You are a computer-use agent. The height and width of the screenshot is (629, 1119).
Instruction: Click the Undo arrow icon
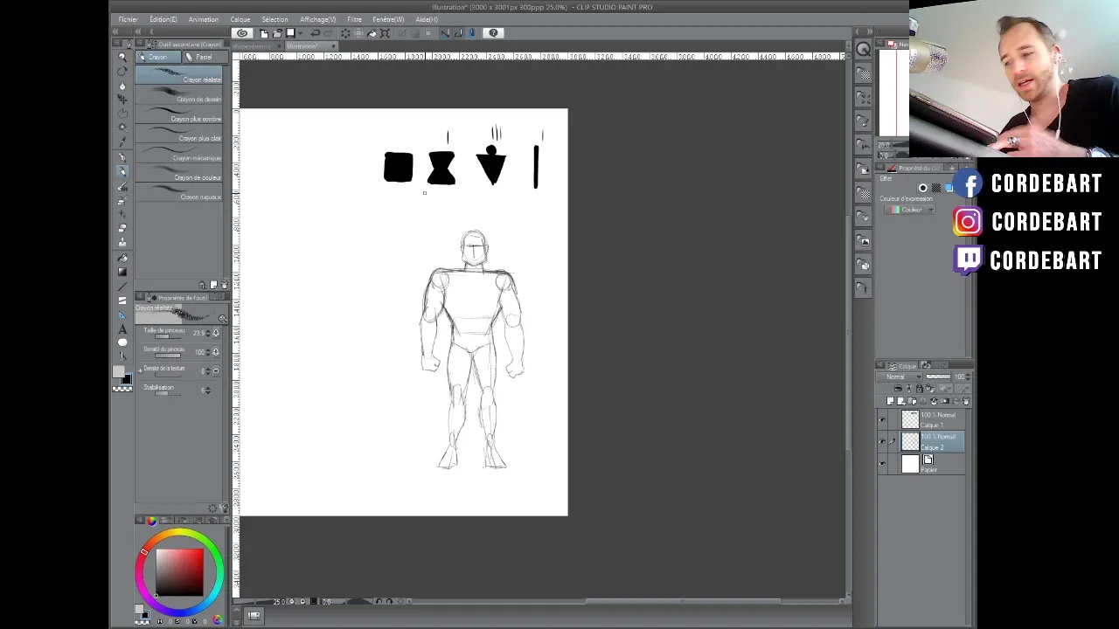pyautogui.click(x=315, y=33)
